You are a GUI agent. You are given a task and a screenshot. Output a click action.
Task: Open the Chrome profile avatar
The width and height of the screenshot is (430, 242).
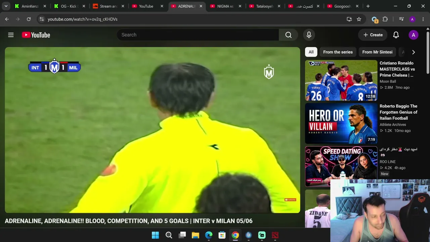(412, 19)
